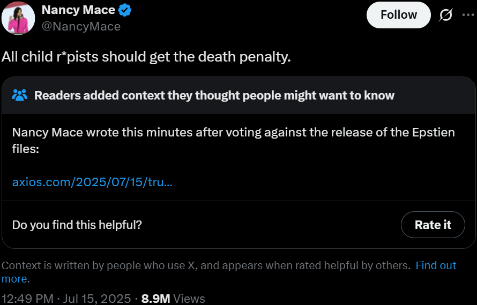
Task: Click the 'Do you find this helpful?' prompt
Action: point(77,225)
